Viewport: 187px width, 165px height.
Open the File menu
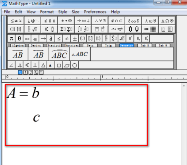pos(7,12)
